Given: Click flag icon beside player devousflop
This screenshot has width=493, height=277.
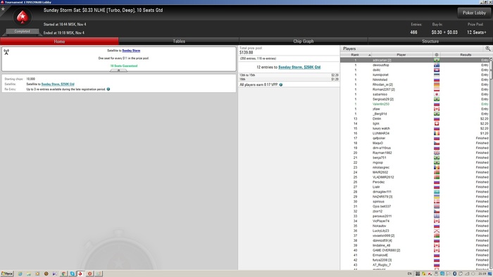Looking at the screenshot, I should click(x=437, y=65).
